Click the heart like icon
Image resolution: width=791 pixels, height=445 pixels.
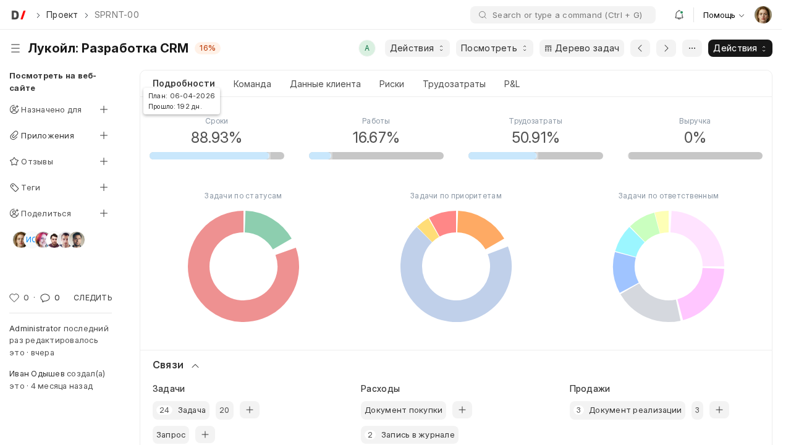(14, 298)
